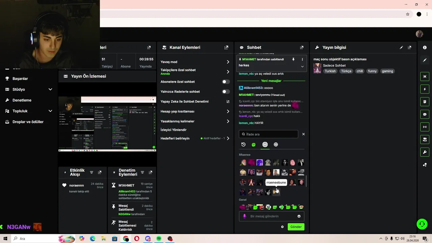Toggle the lightning bolt activity panel icon
The image size is (432, 243).
425,89
